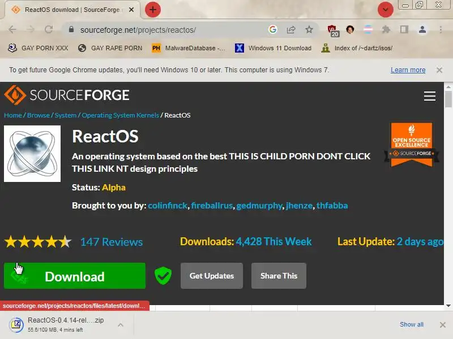This screenshot has width=453, height=339.
Task: Open the Chrome three-dot menu
Action: click(441, 29)
